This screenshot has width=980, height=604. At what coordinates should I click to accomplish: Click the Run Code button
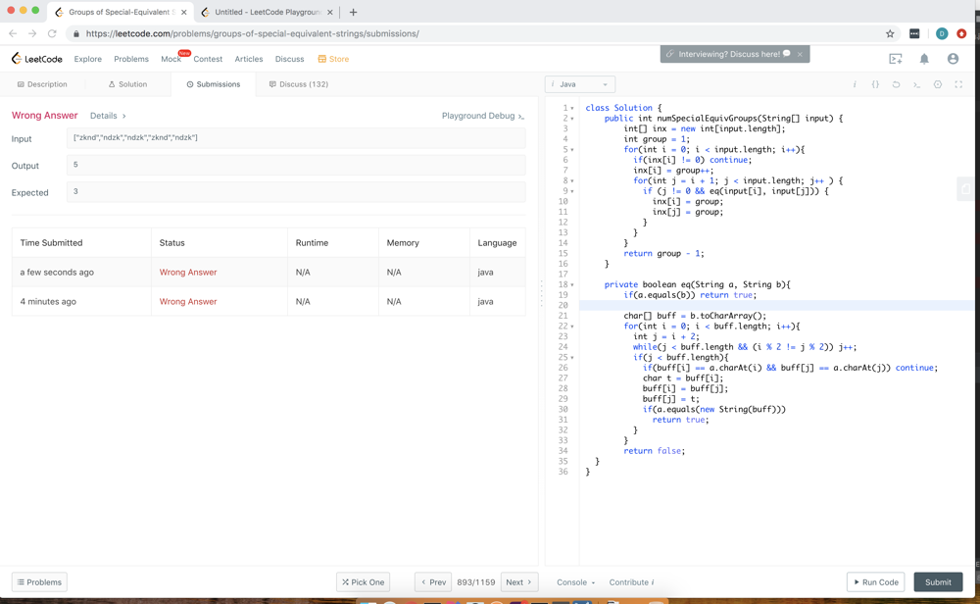875,582
